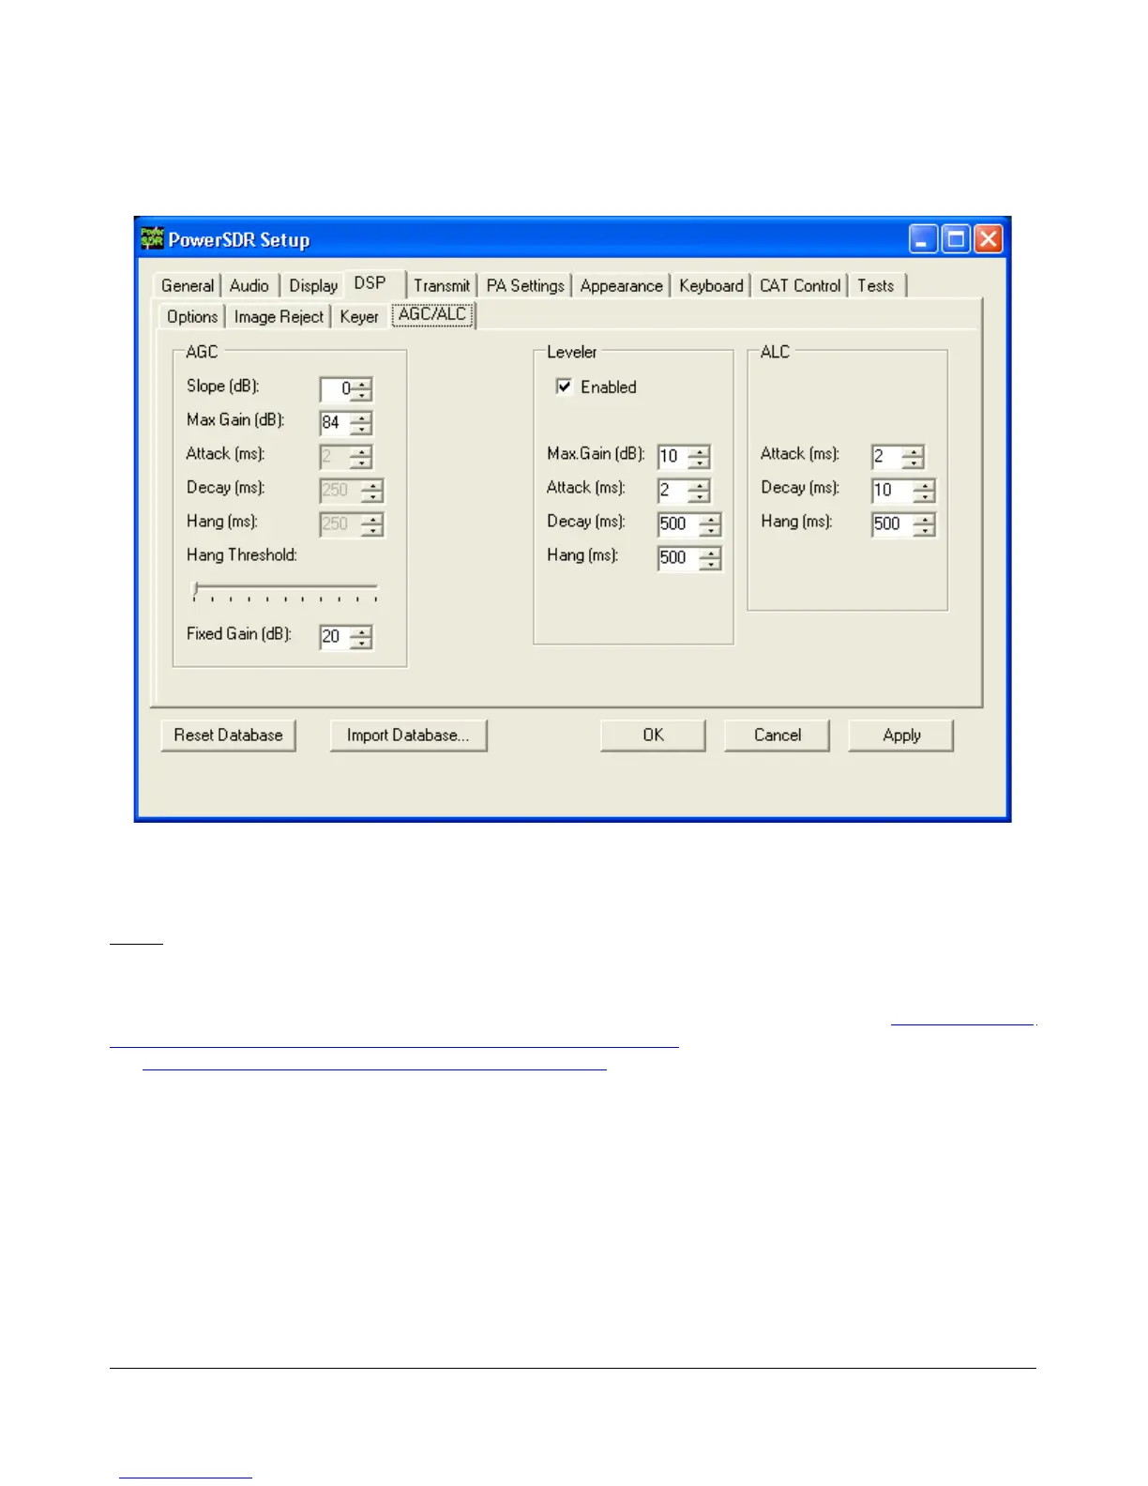The image size is (1148, 1486).
Task: Click the Leveler Attack (ms) field
Action: tap(673, 490)
